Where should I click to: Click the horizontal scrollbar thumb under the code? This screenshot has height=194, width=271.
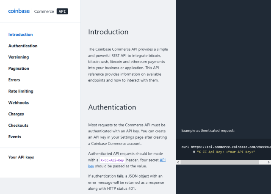pos(219,162)
